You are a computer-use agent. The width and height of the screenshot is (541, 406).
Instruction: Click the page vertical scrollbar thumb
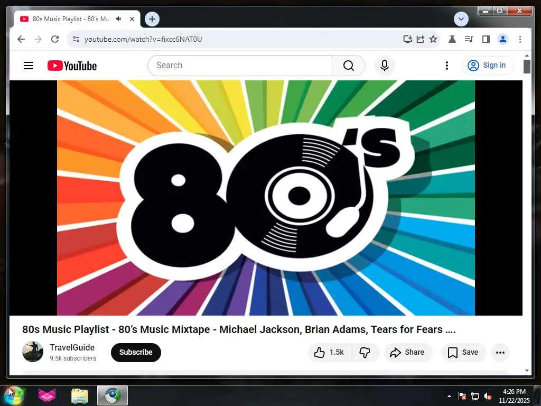(527, 66)
